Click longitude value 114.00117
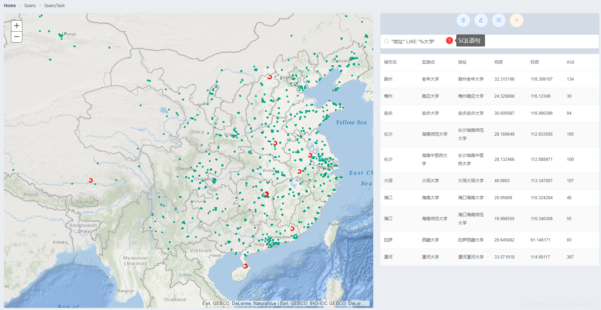This screenshot has width=601, height=310. tap(540, 257)
